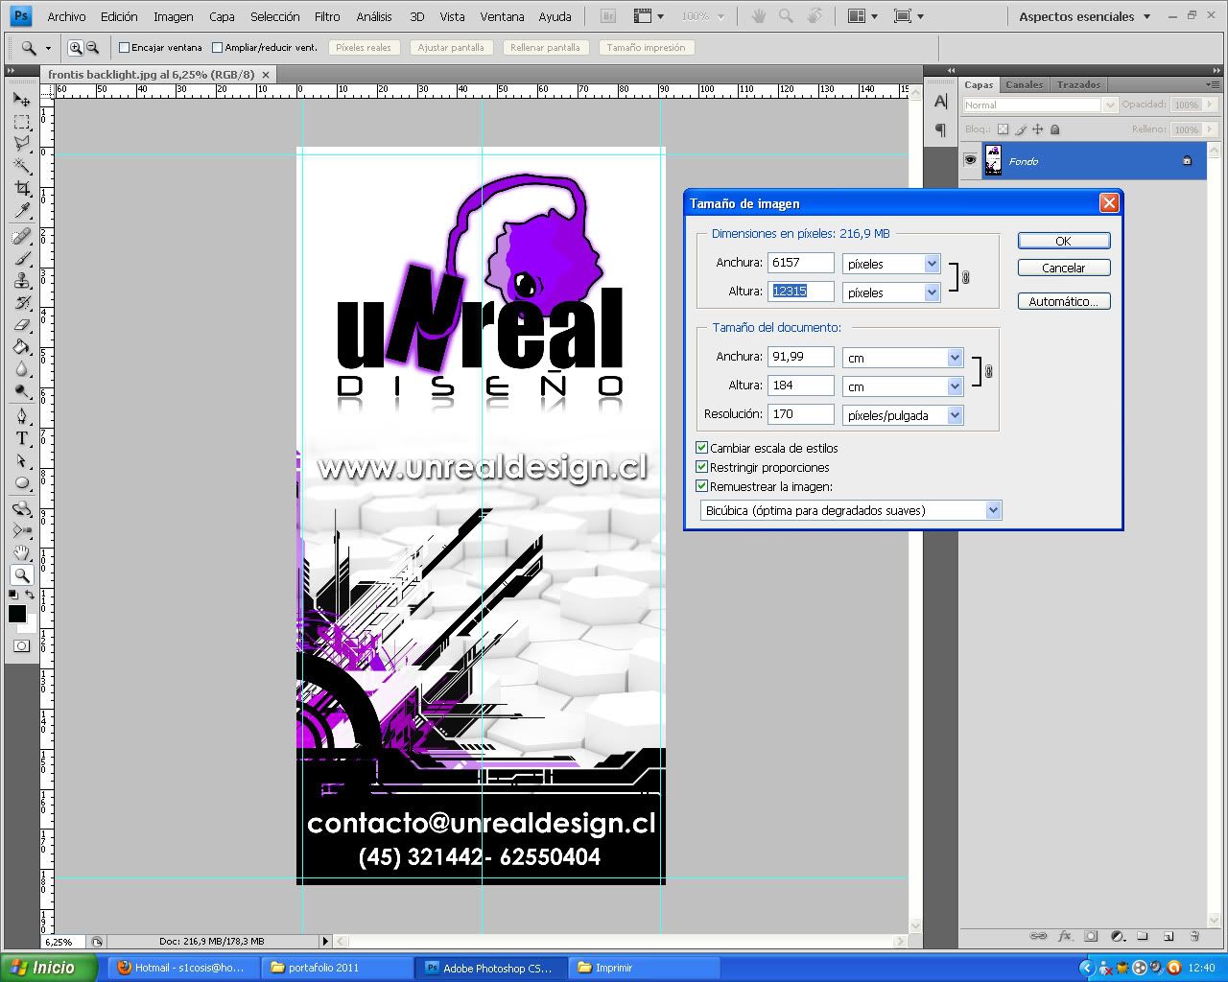Open the Paragraph panel icon

click(x=940, y=130)
